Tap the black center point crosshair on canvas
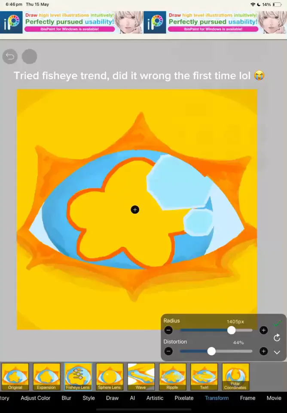 pos(135,210)
